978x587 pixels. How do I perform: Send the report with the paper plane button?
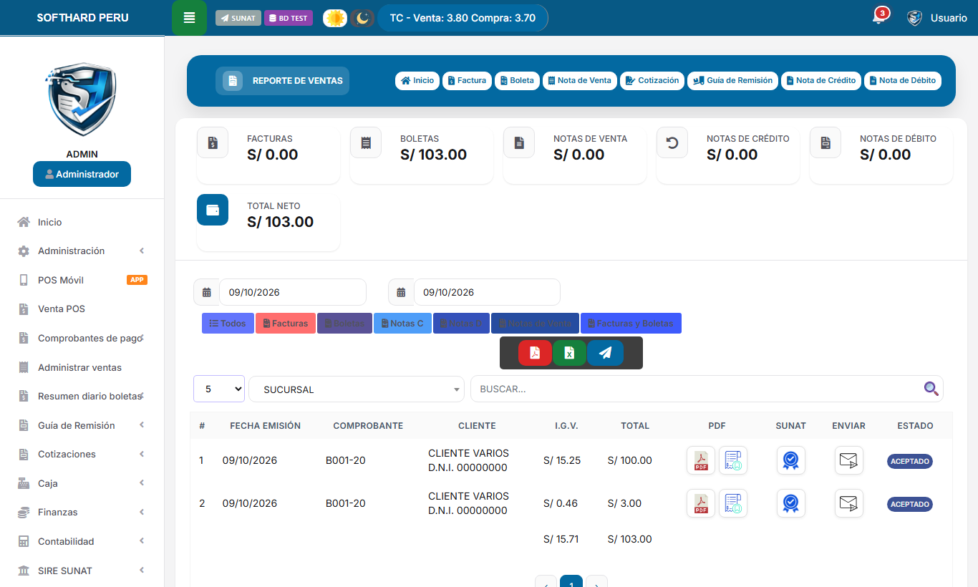[605, 353]
